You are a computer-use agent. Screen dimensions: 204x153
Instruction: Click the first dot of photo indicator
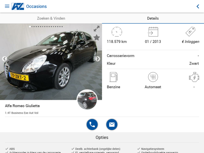tap(30, 27)
